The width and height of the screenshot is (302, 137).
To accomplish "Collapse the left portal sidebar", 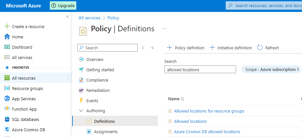I will point(68,16).
